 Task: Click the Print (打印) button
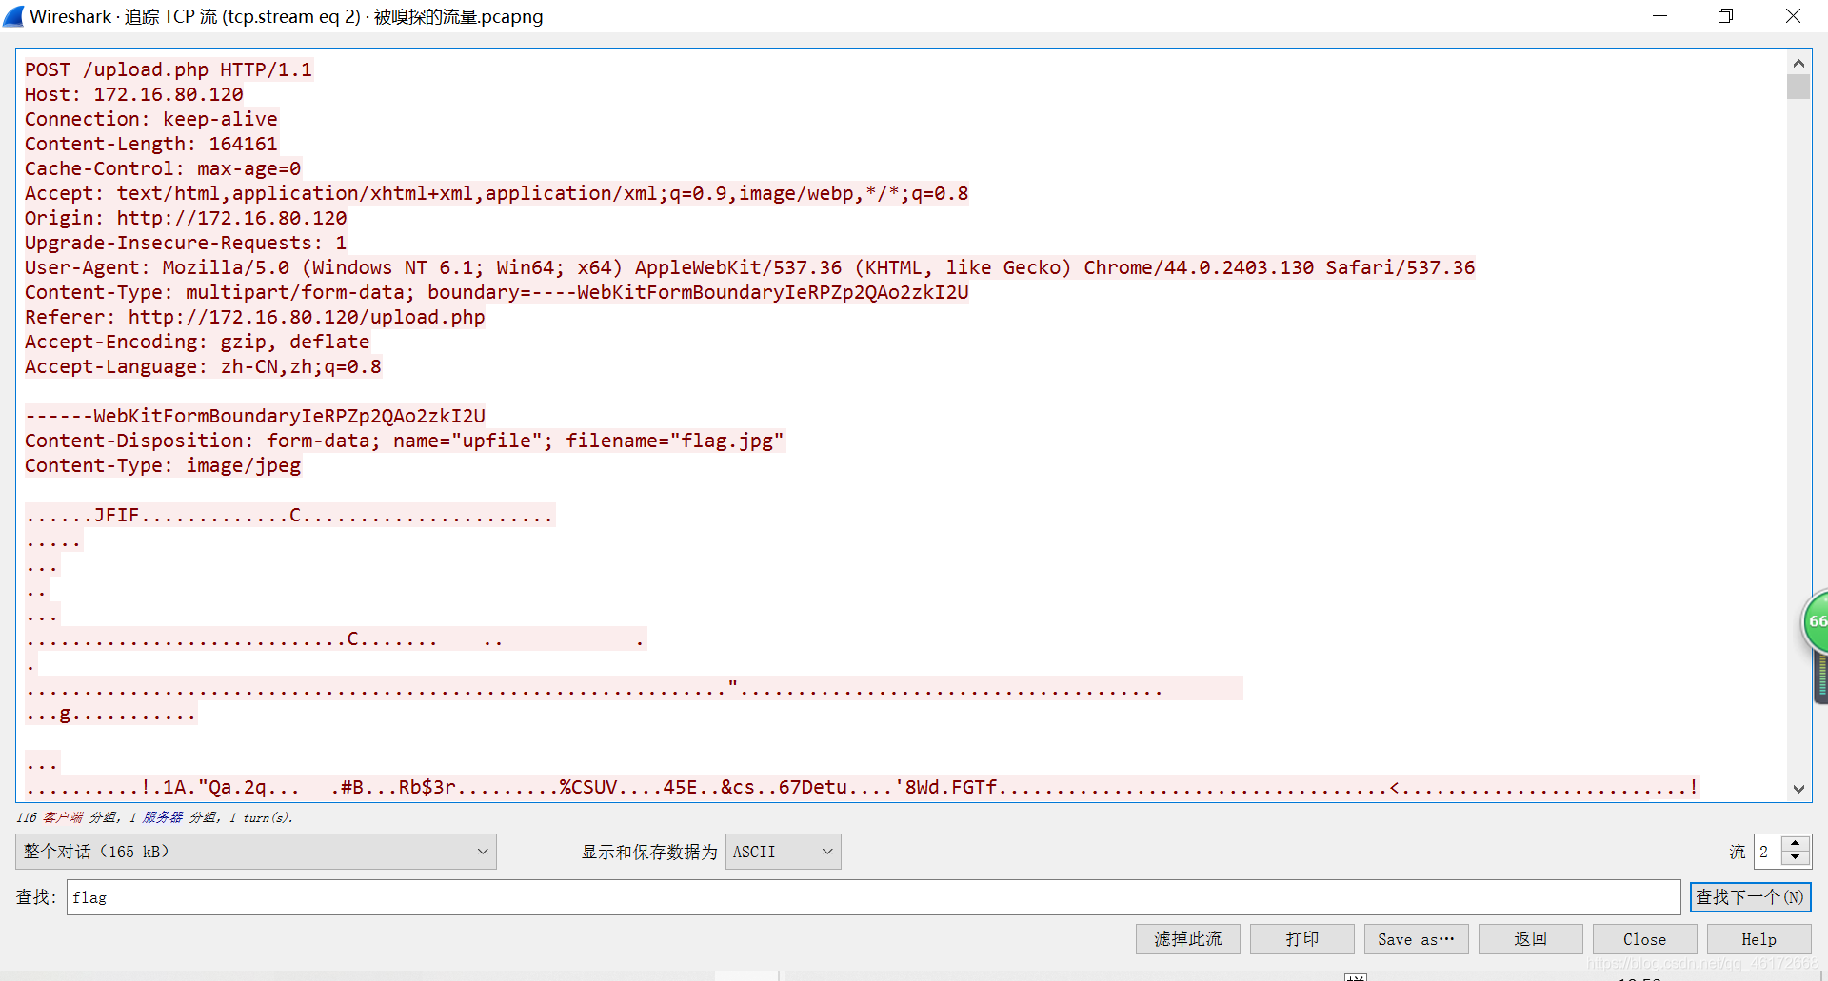[1301, 939]
